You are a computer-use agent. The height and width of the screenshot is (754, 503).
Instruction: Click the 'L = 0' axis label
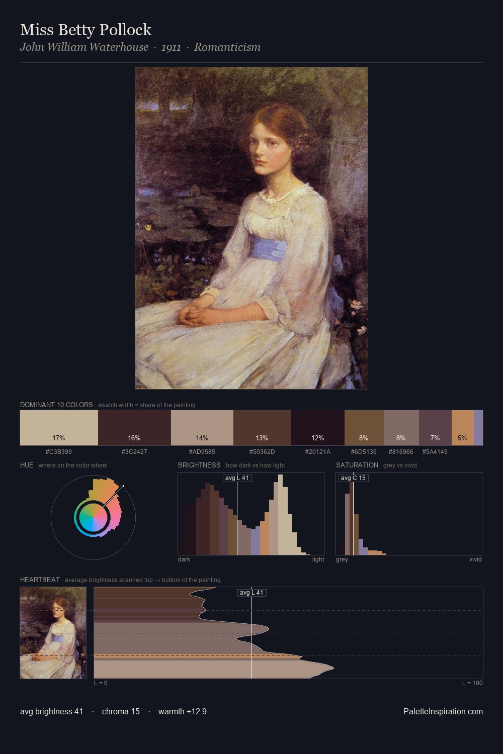pyautogui.click(x=101, y=683)
